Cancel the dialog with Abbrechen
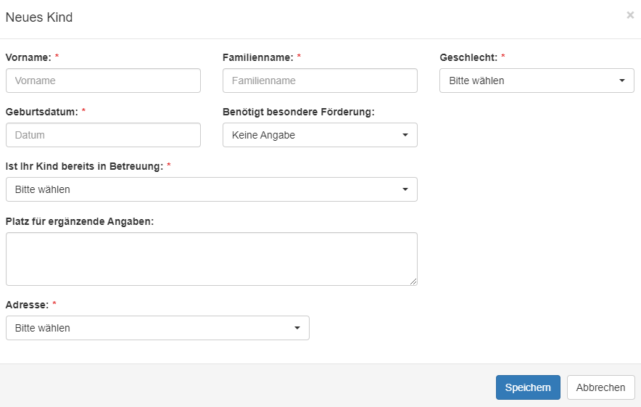Viewport: 641px width, 407px height. 600,387
